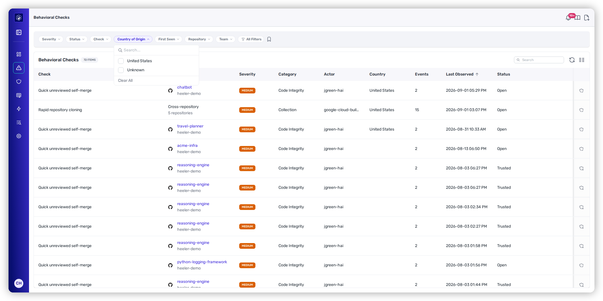Open the notifications bell icon
Screen dimensions: 603x301
coord(568,18)
